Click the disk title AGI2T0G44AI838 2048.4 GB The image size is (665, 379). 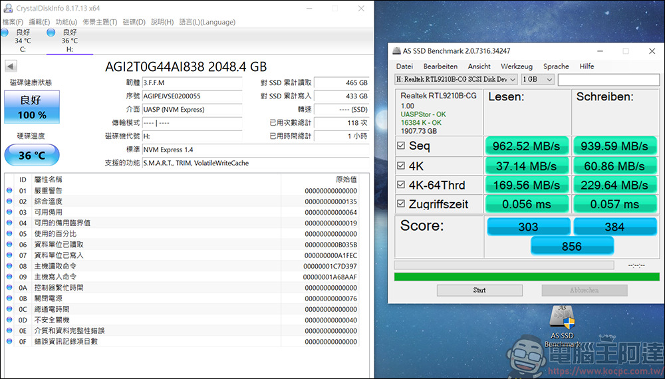pos(186,66)
